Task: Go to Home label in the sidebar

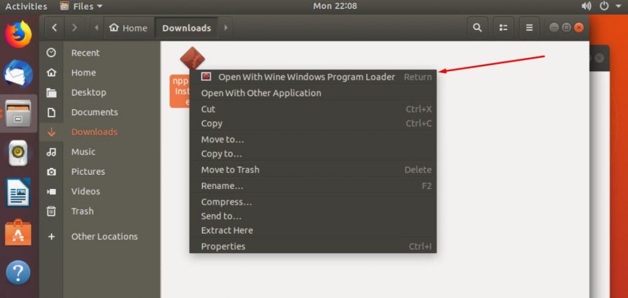Action: 83,72
